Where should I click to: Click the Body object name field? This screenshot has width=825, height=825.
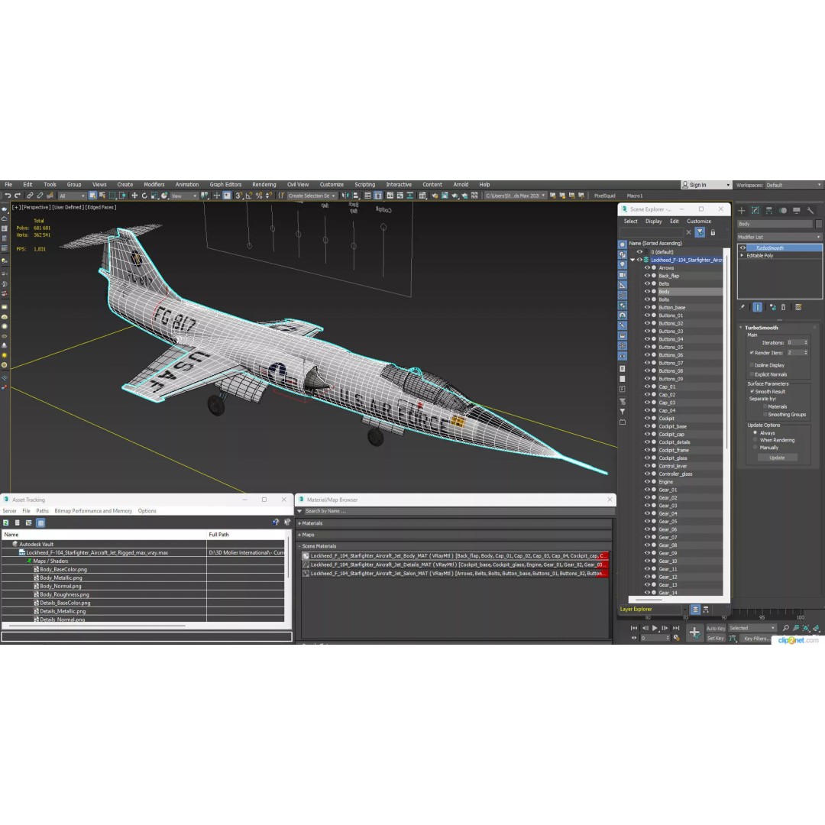[775, 224]
